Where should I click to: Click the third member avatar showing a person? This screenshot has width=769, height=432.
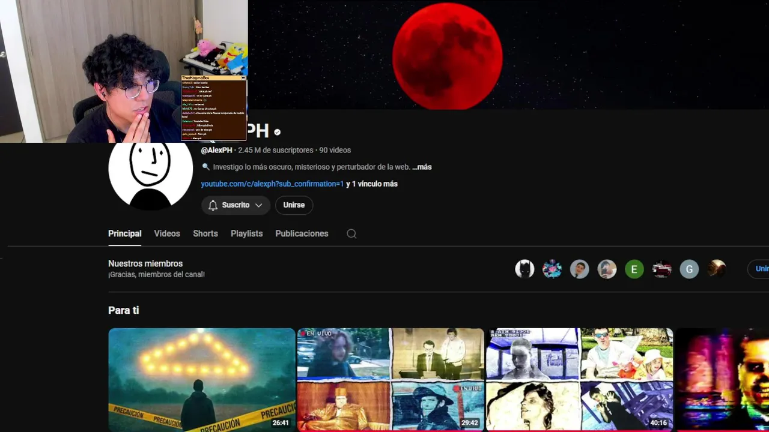pyautogui.click(x=579, y=269)
